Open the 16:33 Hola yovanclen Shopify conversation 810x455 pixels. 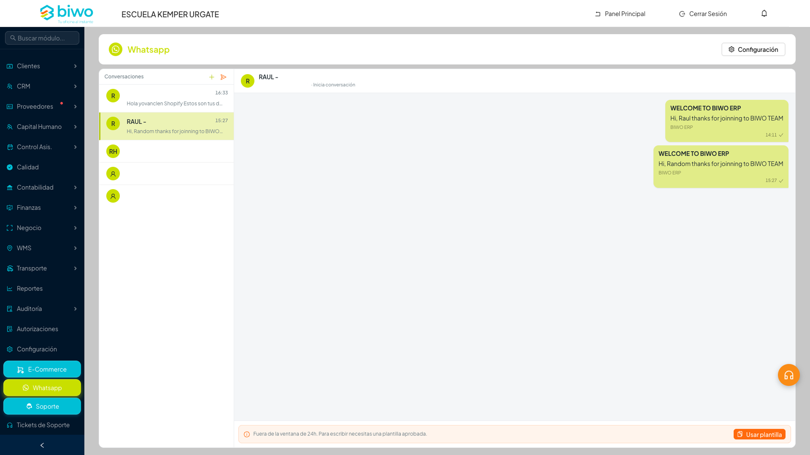click(x=166, y=98)
